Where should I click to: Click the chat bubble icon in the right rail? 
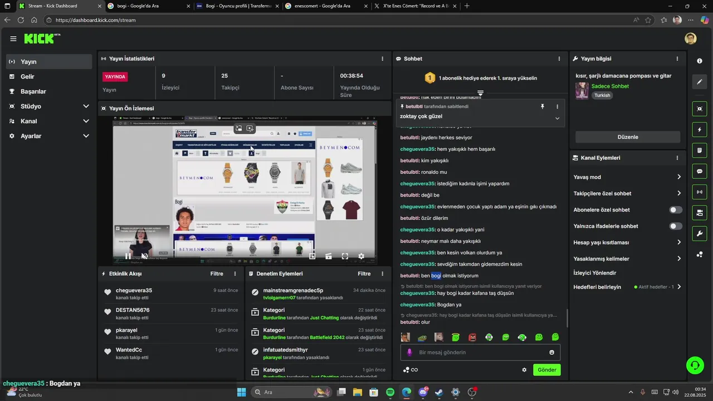(700, 172)
